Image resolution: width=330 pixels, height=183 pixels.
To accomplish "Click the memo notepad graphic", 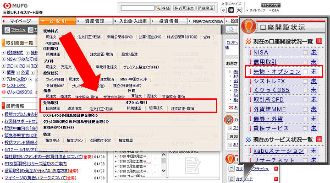I will (x=193, y=166).
